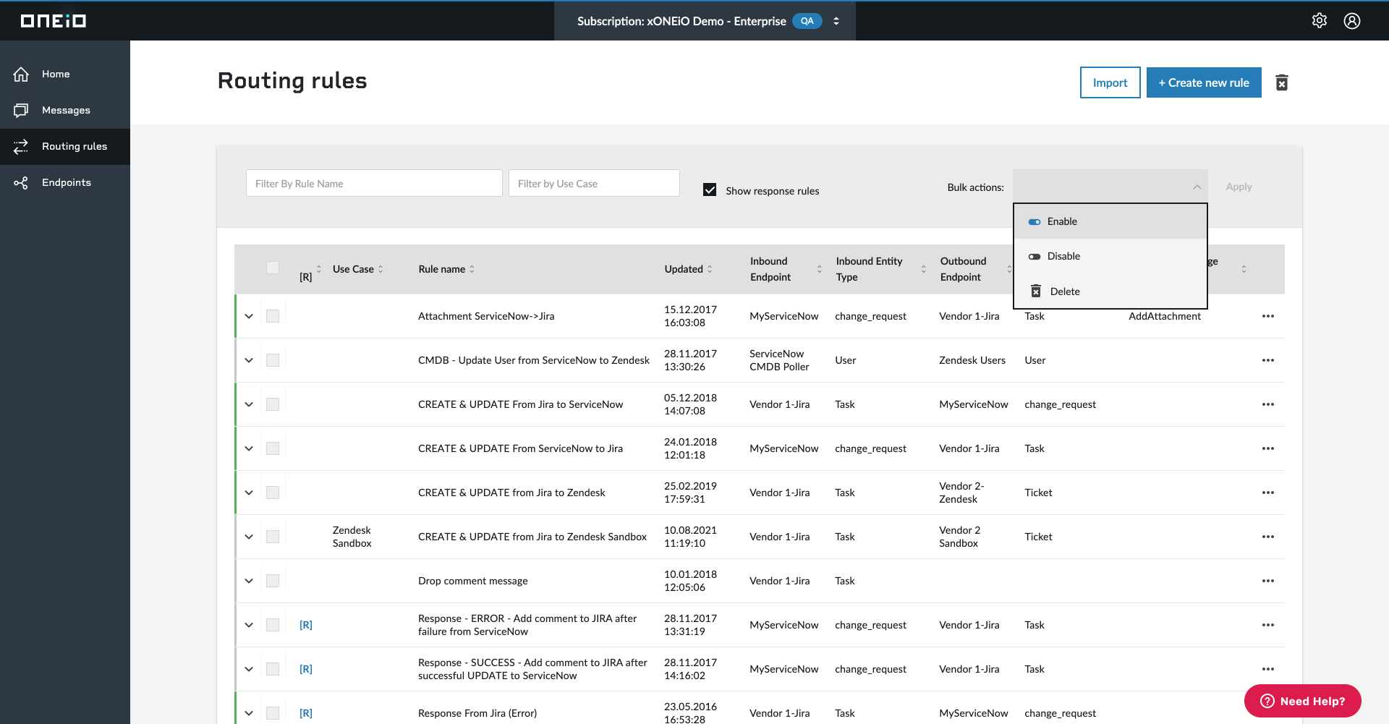Open the options menu for the CREATE & UPDATE From ServiceNow to Jira rule
1389x724 pixels.
[1268, 448]
